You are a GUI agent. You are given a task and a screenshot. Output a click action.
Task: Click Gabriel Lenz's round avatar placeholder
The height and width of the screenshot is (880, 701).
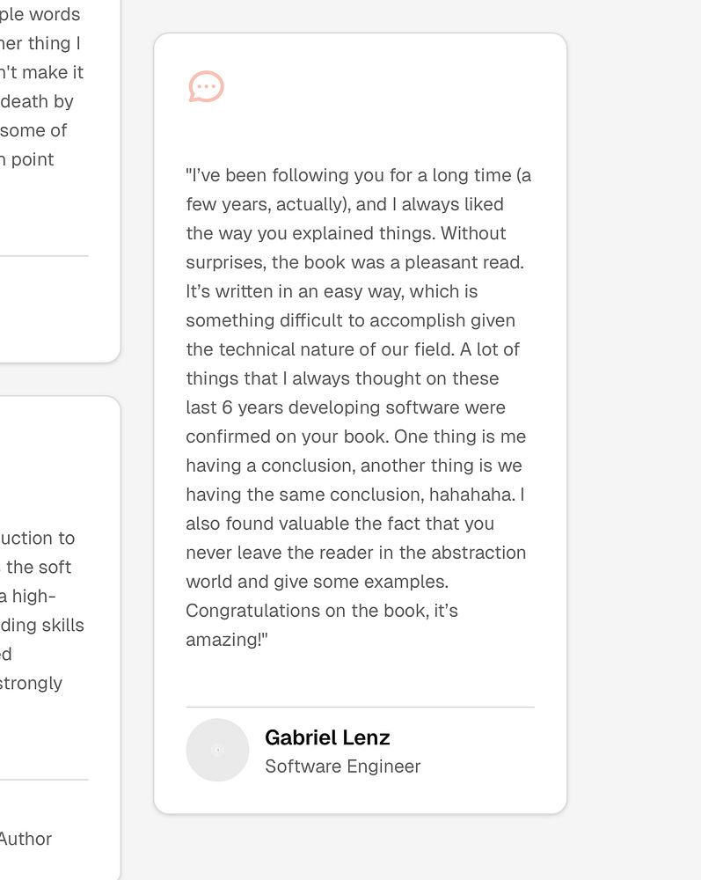[x=217, y=750]
